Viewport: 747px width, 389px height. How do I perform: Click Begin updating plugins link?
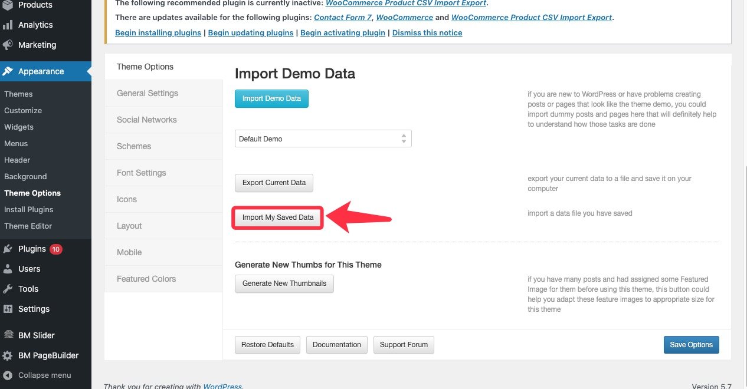pos(251,32)
